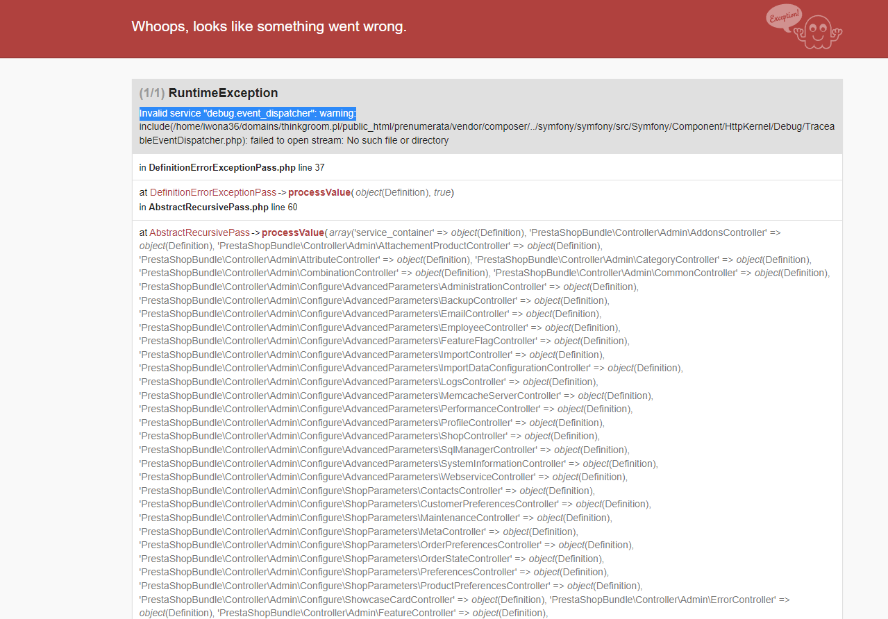Screen dimensions: 888x619
Task: Click the ImportDataConfigurationController entry
Action: 365,368
